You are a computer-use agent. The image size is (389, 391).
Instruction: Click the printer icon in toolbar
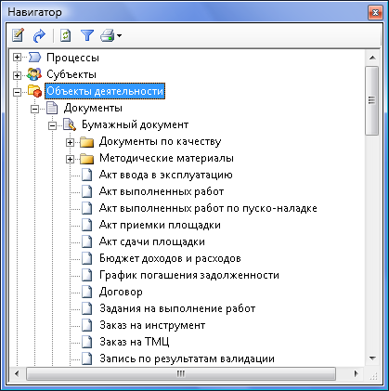tap(108, 35)
